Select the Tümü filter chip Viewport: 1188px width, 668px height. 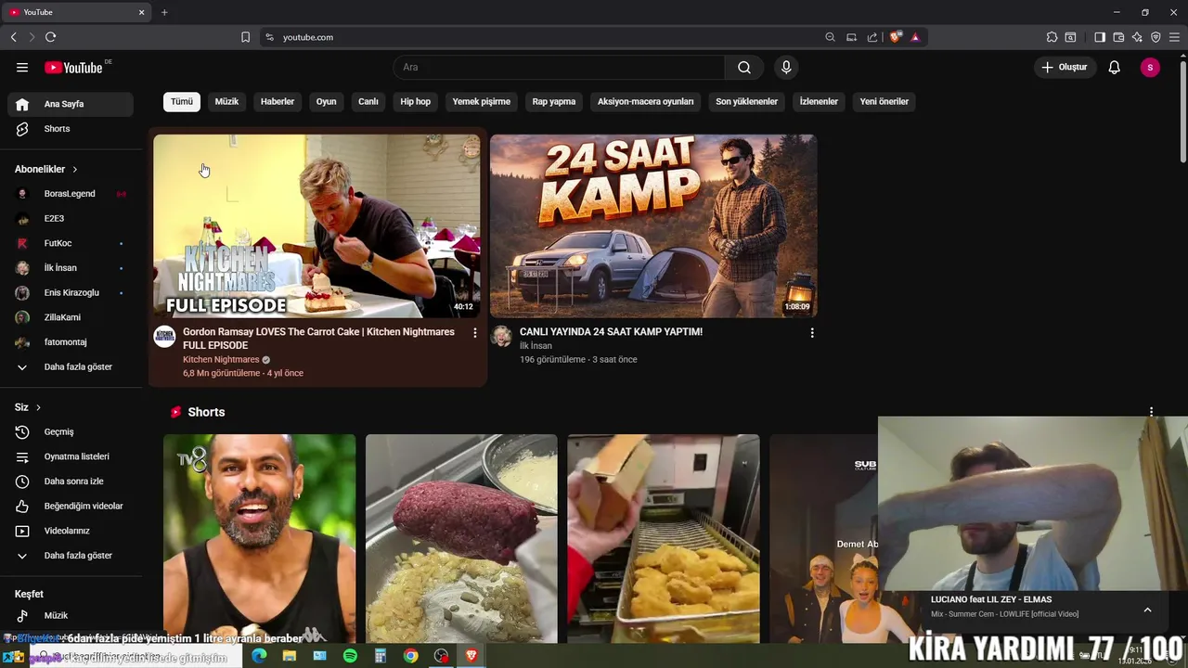182,101
